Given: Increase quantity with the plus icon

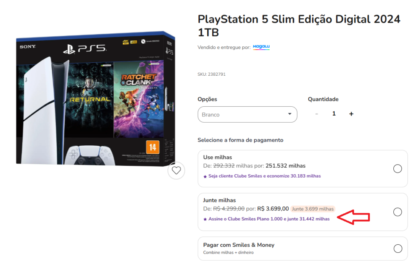Looking at the screenshot, I should pos(351,114).
